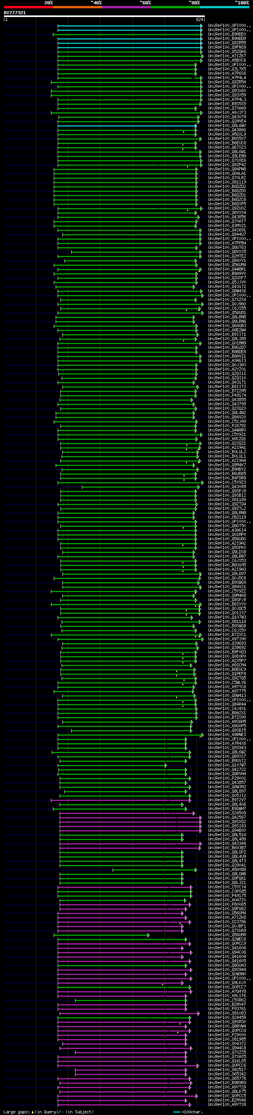Open last hit UniRef100_A9YTS8
The image size is (253, 1115).
227,1105
